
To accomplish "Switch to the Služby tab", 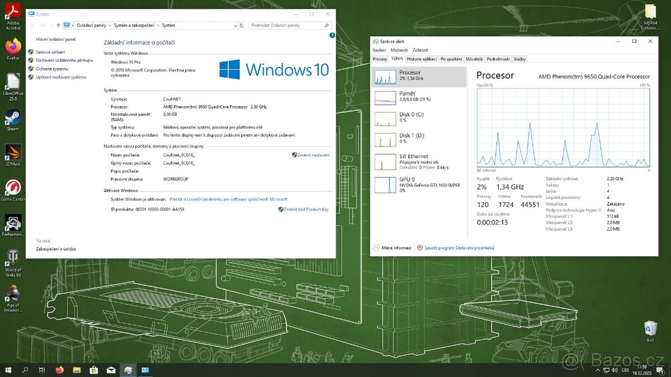I will click(519, 59).
